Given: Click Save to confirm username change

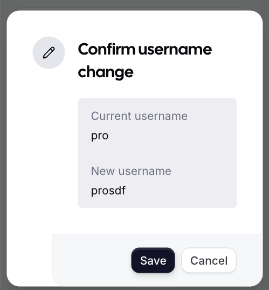Looking at the screenshot, I should (153, 260).
